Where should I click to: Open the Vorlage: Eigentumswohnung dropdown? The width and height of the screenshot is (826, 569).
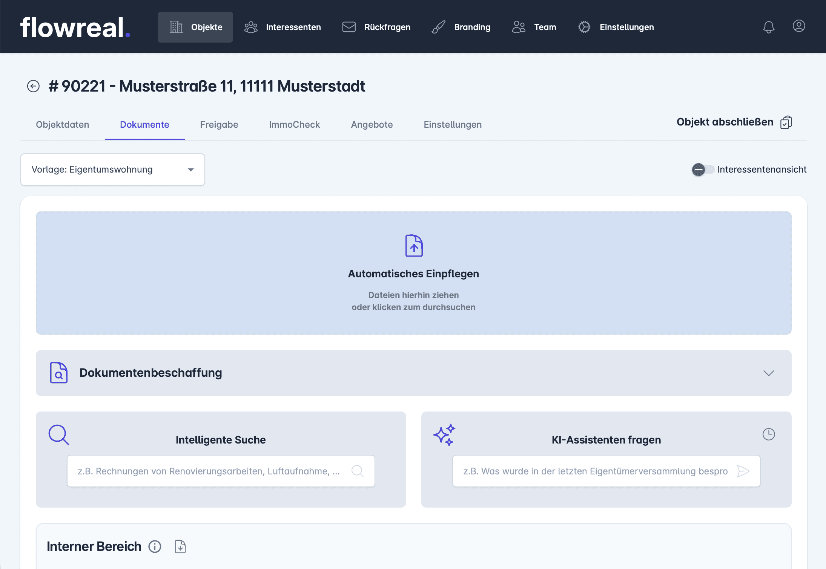(x=112, y=170)
